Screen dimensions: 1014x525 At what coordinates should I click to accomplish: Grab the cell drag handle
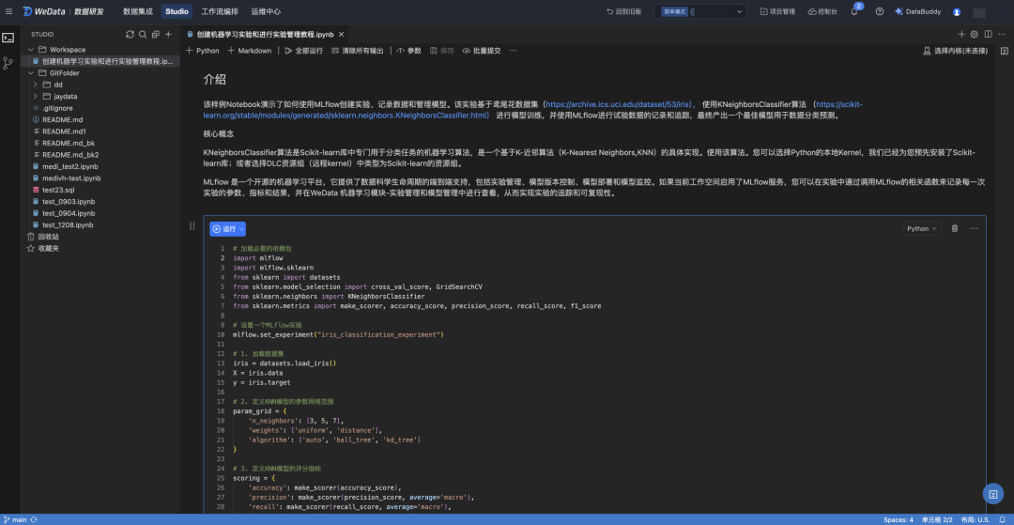tap(192, 225)
